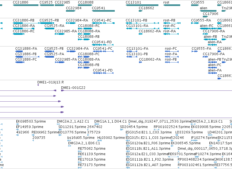Select transcript CG13101-RB
The height and width of the screenshot is (169, 232).
[142, 23]
